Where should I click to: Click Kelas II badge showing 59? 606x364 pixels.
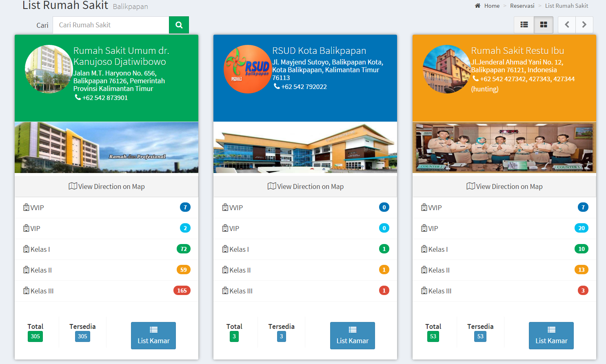(184, 270)
